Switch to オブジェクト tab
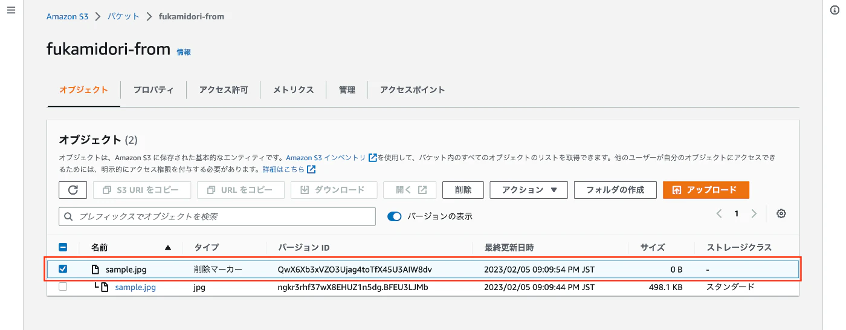This screenshot has width=846, height=330. click(83, 90)
